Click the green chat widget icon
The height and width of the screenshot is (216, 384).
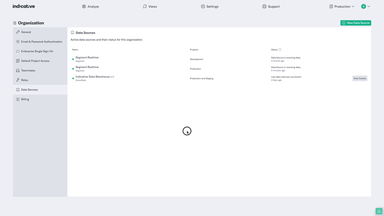[x=379, y=211]
